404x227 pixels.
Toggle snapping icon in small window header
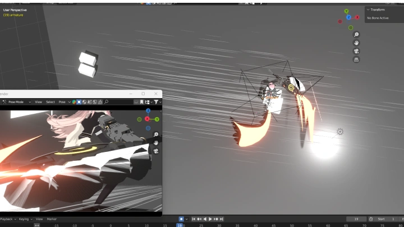coord(89,102)
